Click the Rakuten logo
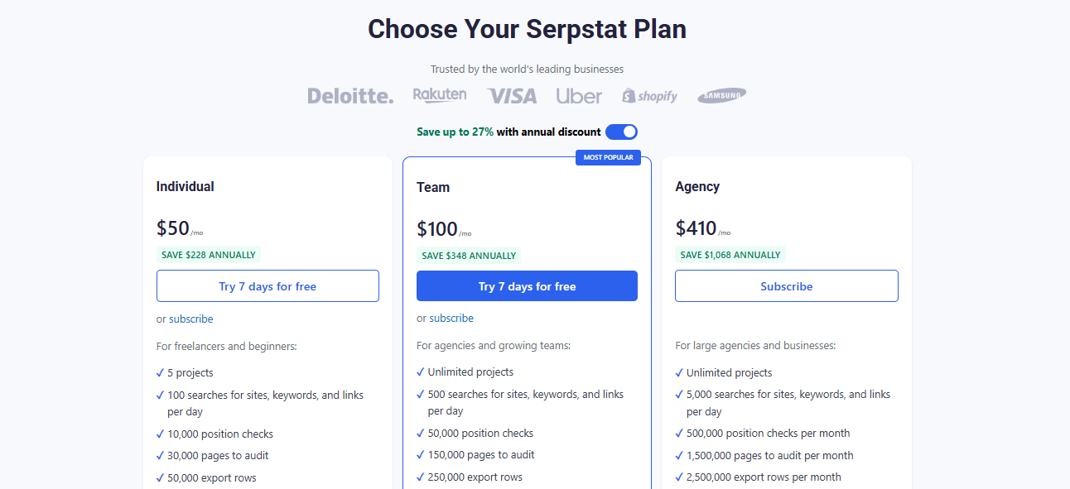 coord(440,95)
